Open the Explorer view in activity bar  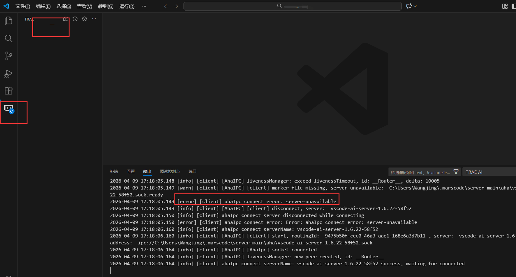click(8, 21)
